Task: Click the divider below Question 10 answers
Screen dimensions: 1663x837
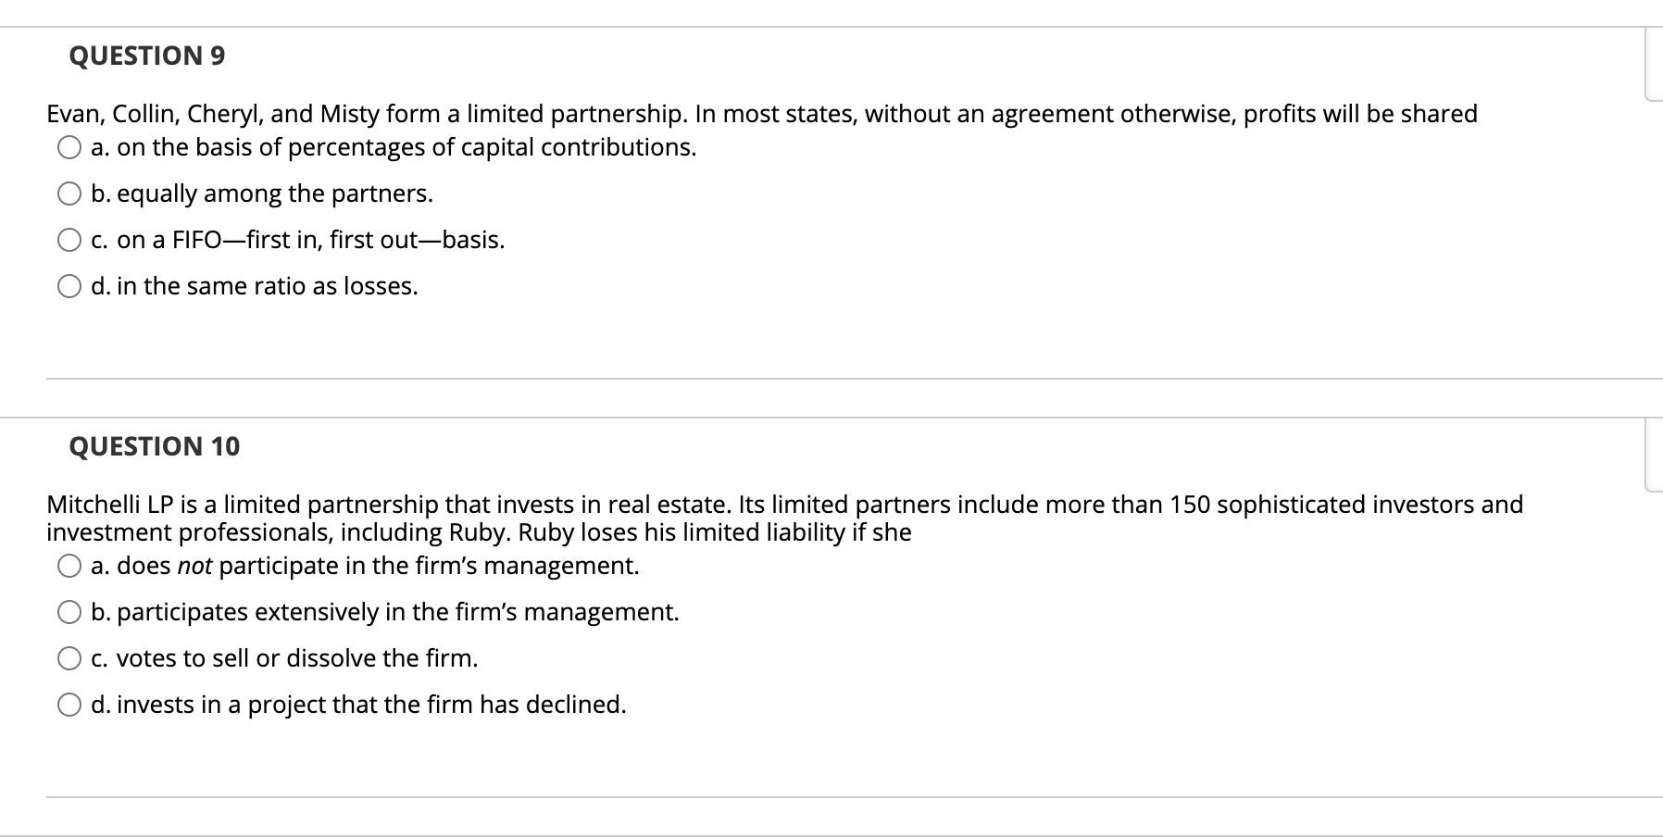Action: tap(833, 794)
